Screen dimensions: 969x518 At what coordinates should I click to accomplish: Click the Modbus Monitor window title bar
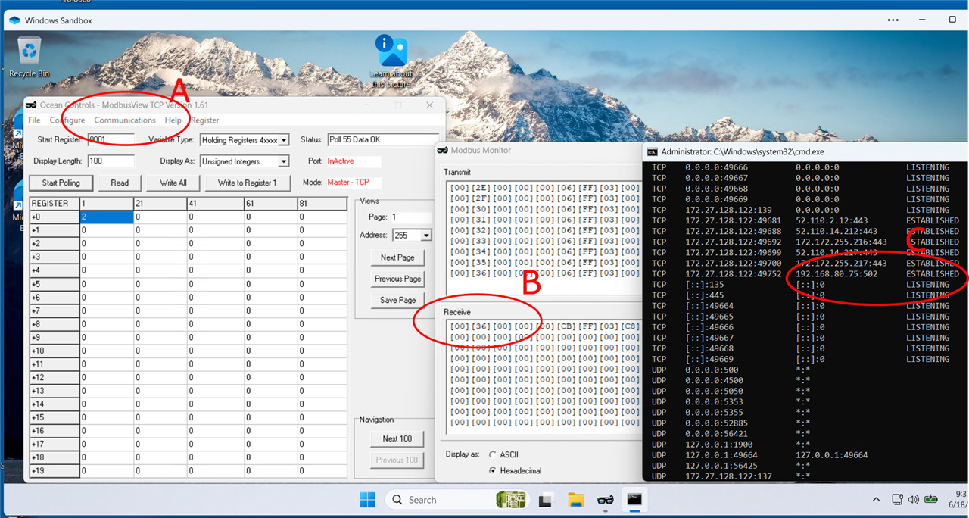tap(537, 150)
